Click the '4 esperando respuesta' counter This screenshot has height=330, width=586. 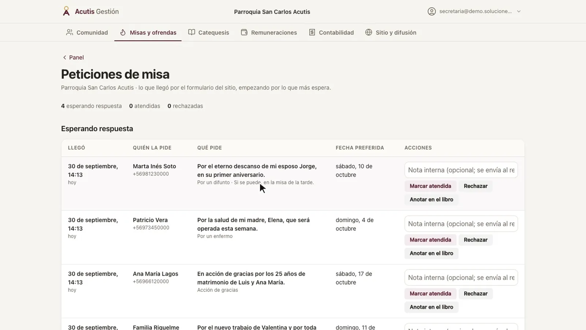click(91, 106)
